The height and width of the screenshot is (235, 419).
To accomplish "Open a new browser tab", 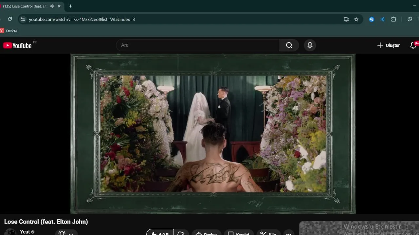I will [x=70, y=6].
